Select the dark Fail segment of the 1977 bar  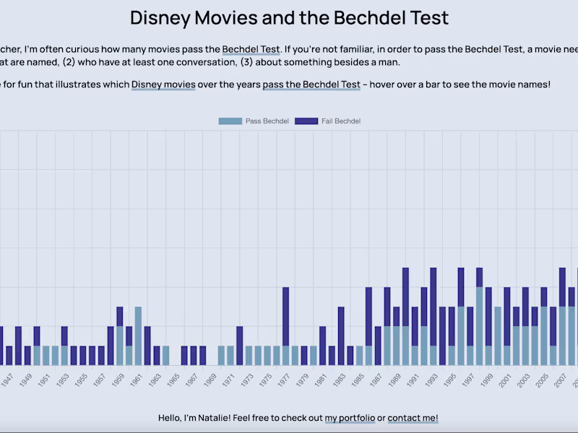pos(286,316)
